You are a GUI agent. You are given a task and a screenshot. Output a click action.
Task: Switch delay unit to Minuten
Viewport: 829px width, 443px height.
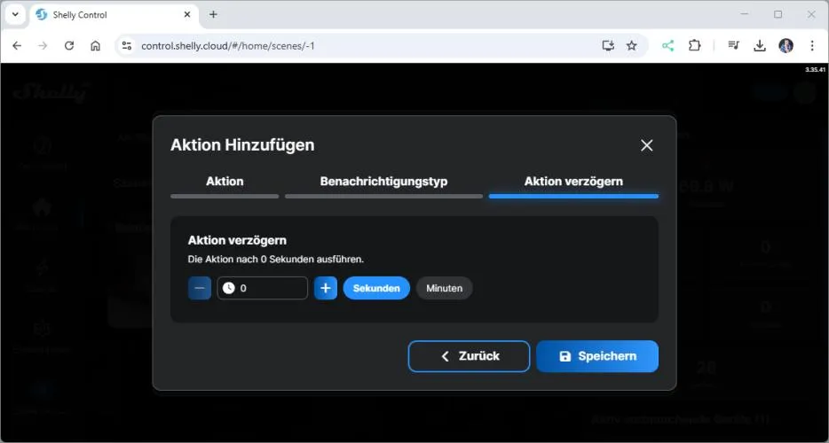click(x=444, y=288)
